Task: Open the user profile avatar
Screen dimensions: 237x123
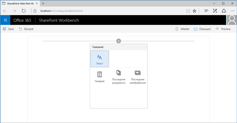Action: [x=232, y=20]
